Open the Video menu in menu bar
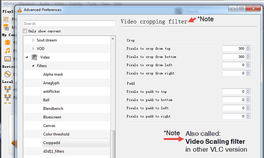 [x=59, y=4]
